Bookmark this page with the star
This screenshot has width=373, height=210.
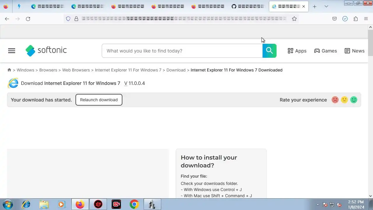click(294, 19)
